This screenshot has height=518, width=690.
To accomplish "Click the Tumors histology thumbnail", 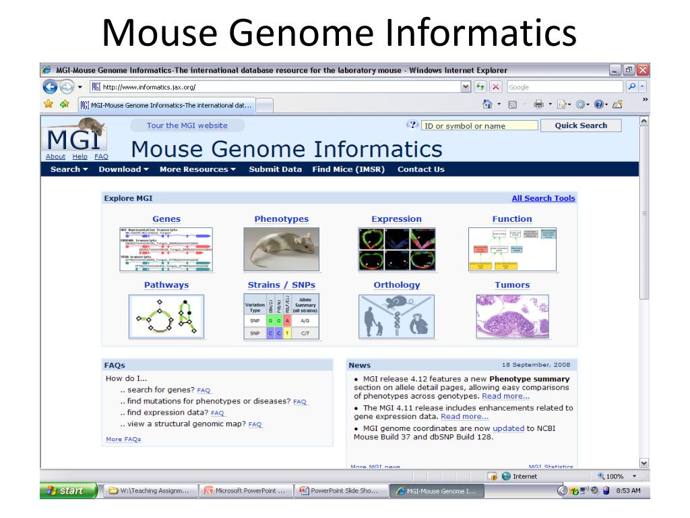I will pyautogui.click(x=512, y=316).
